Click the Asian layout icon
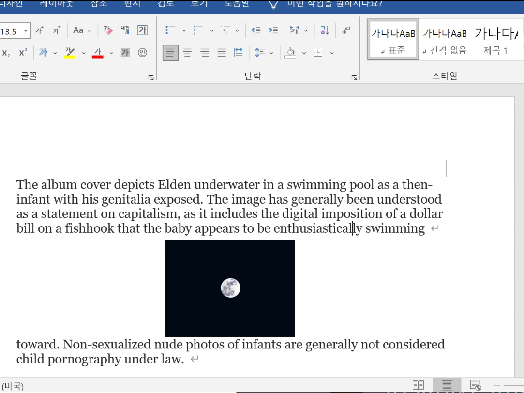This screenshot has width=524, height=393. point(294,30)
